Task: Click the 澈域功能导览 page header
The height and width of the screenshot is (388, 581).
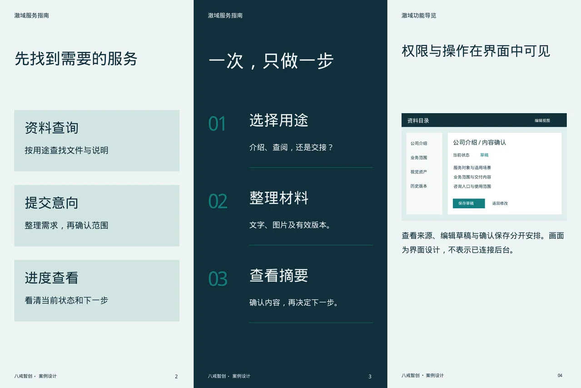Action: [419, 15]
